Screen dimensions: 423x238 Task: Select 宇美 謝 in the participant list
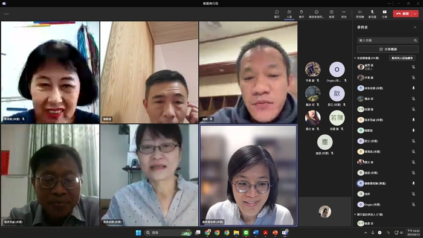coord(386,78)
